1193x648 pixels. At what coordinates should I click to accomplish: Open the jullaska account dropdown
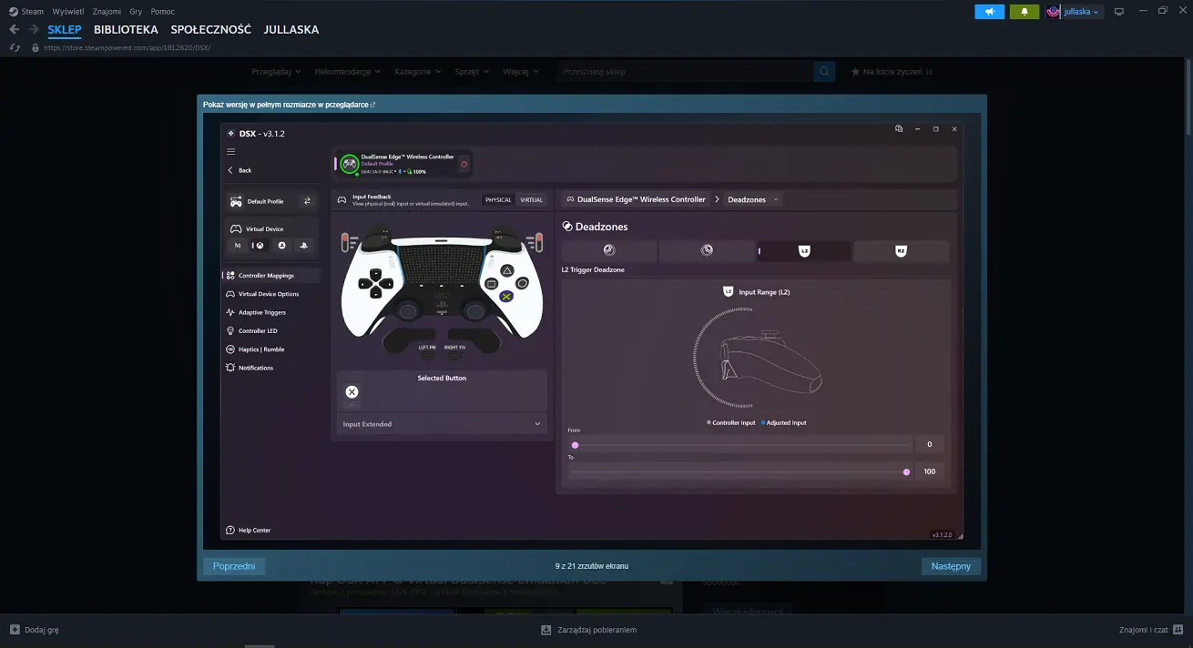tap(1076, 12)
